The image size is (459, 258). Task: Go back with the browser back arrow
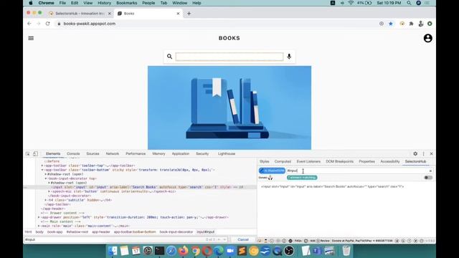point(29,24)
